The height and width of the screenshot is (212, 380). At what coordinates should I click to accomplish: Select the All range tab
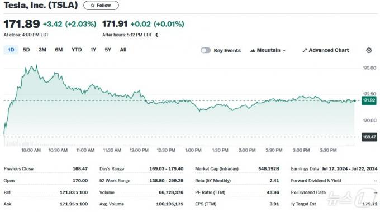click(123, 50)
